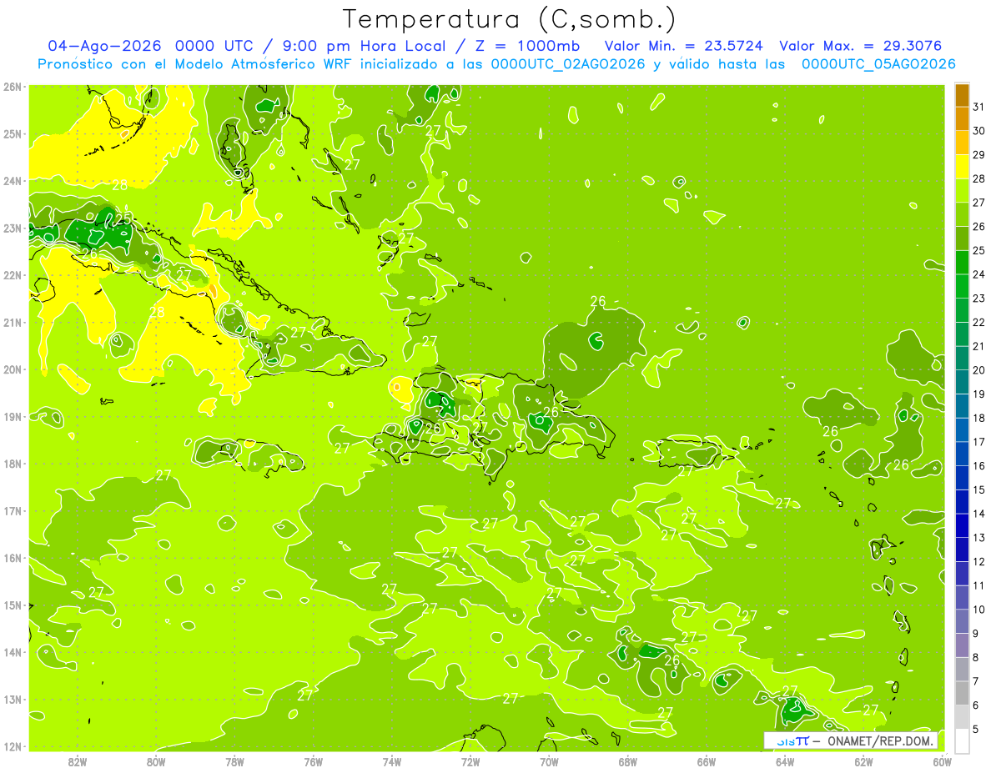Image resolution: width=1001 pixels, height=773 pixels.
Task: Click the legend value '5'
Action: (978, 730)
